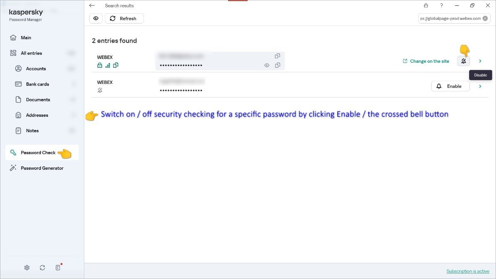Open the Password Generator section
496x279 pixels.
pyautogui.click(x=42, y=168)
